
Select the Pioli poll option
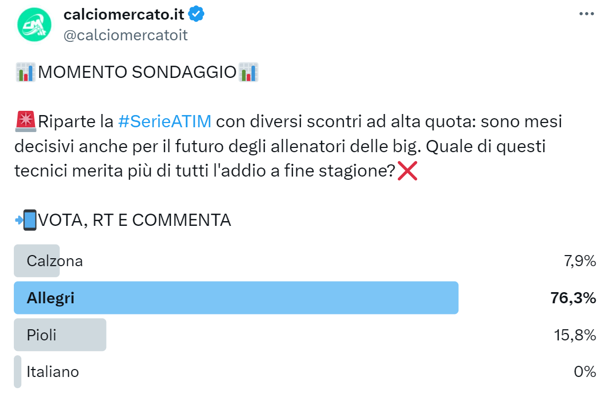(x=41, y=335)
